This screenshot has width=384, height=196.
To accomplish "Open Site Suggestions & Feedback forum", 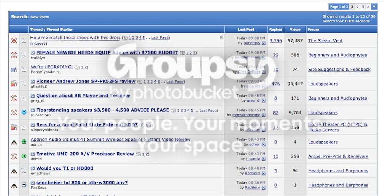I will point(339,69).
